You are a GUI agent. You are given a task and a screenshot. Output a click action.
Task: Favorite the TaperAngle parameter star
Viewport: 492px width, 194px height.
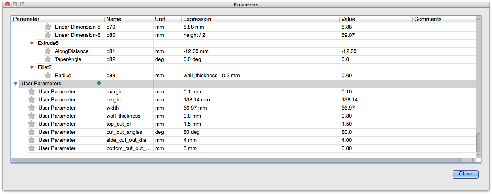tap(48, 59)
